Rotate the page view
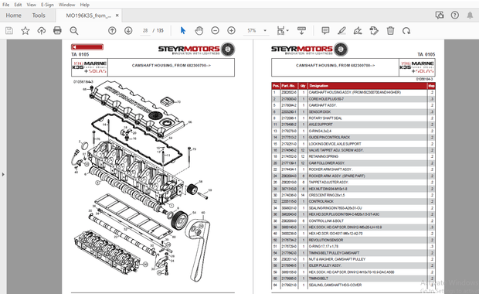479x294 pixels. coord(406,31)
